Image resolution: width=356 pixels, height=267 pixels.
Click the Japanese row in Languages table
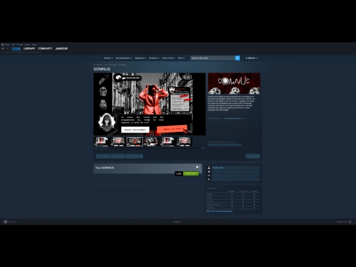(233, 208)
